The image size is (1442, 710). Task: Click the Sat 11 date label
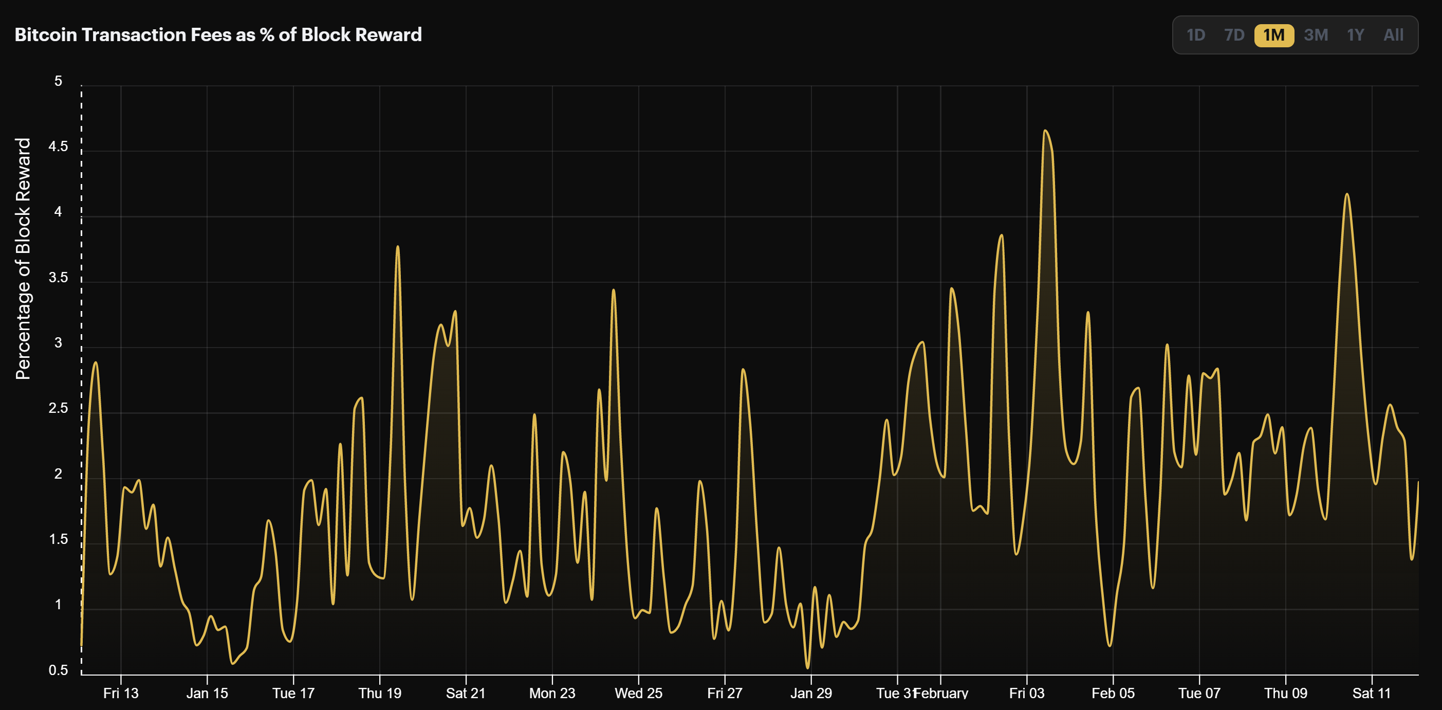click(1371, 693)
